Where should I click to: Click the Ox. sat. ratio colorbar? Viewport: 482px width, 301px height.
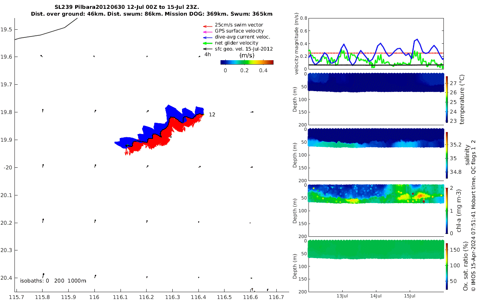(447, 266)
